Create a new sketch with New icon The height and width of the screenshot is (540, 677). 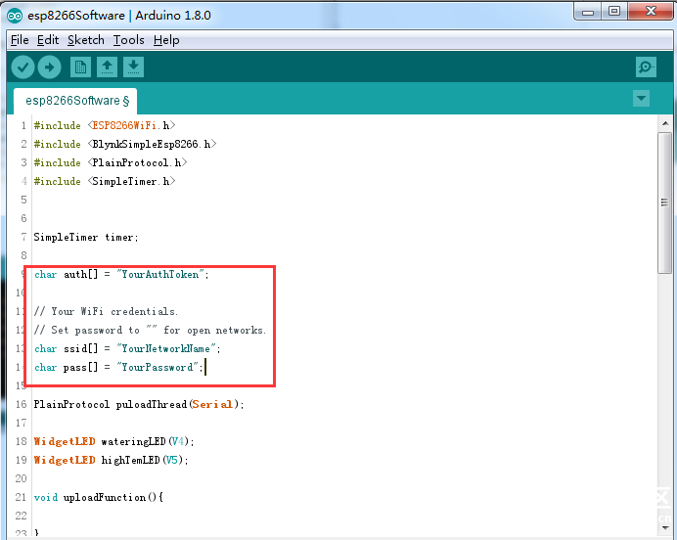pos(81,67)
